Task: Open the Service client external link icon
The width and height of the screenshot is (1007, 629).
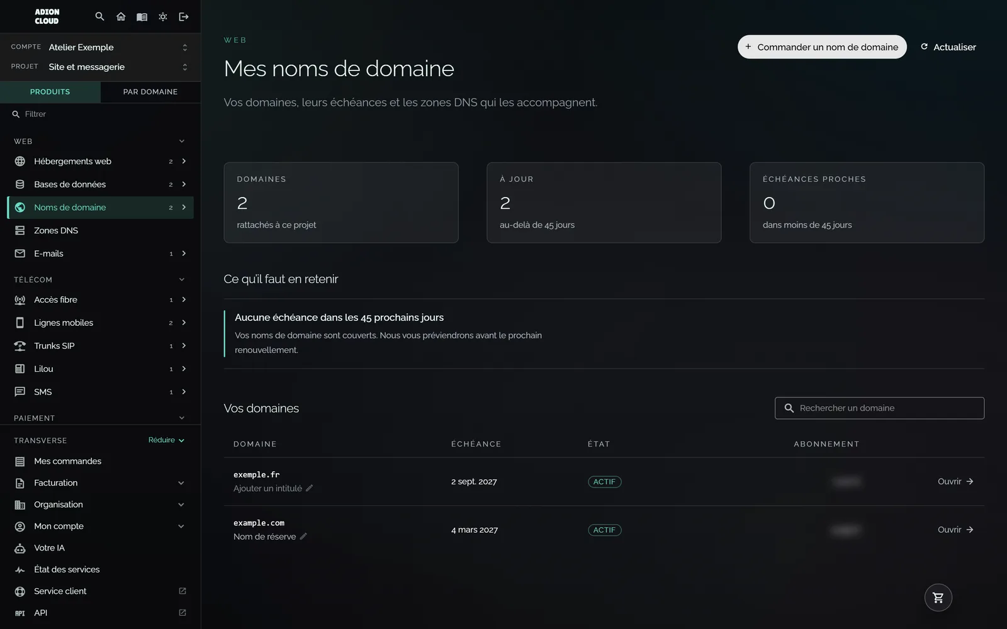Action: 183,591
